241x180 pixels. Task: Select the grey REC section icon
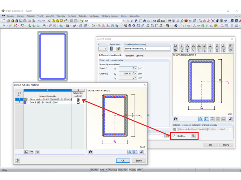pos(217,45)
